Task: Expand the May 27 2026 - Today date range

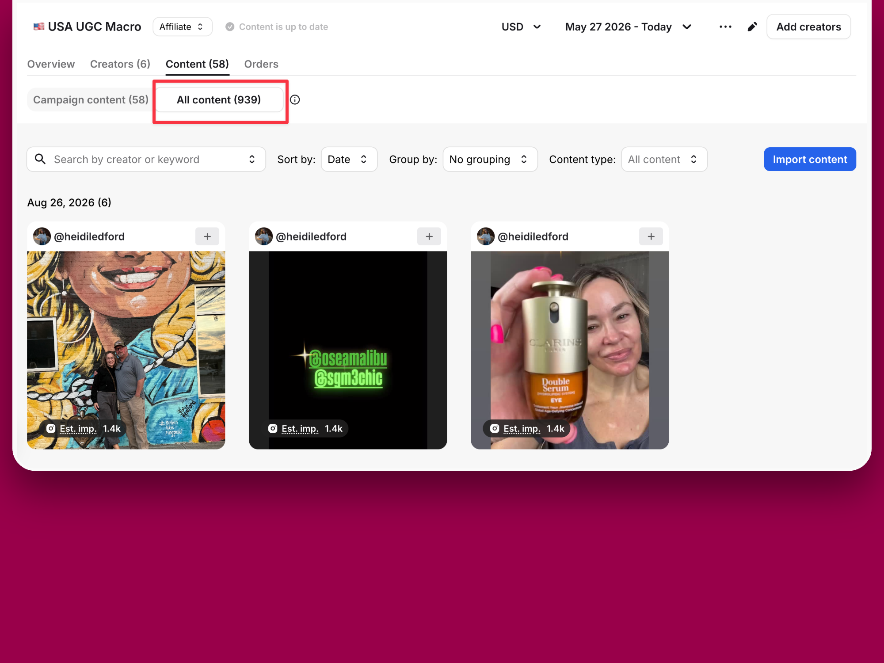Action: pyautogui.click(x=628, y=27)
